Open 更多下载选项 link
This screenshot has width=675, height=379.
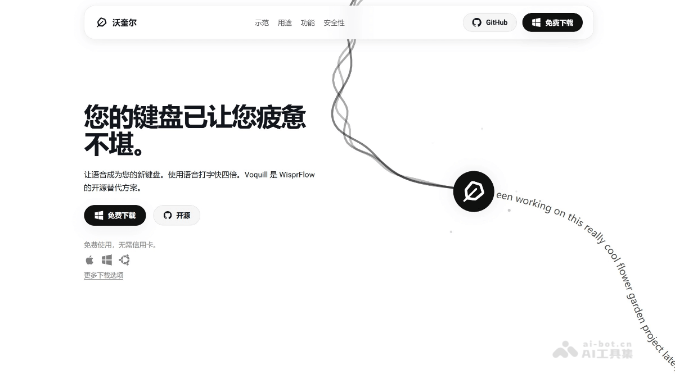coord(103,275)
